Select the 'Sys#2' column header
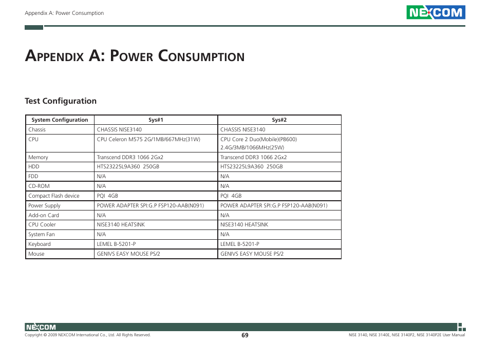The height and width of the screenshot is (345, 490). (279, 120)
